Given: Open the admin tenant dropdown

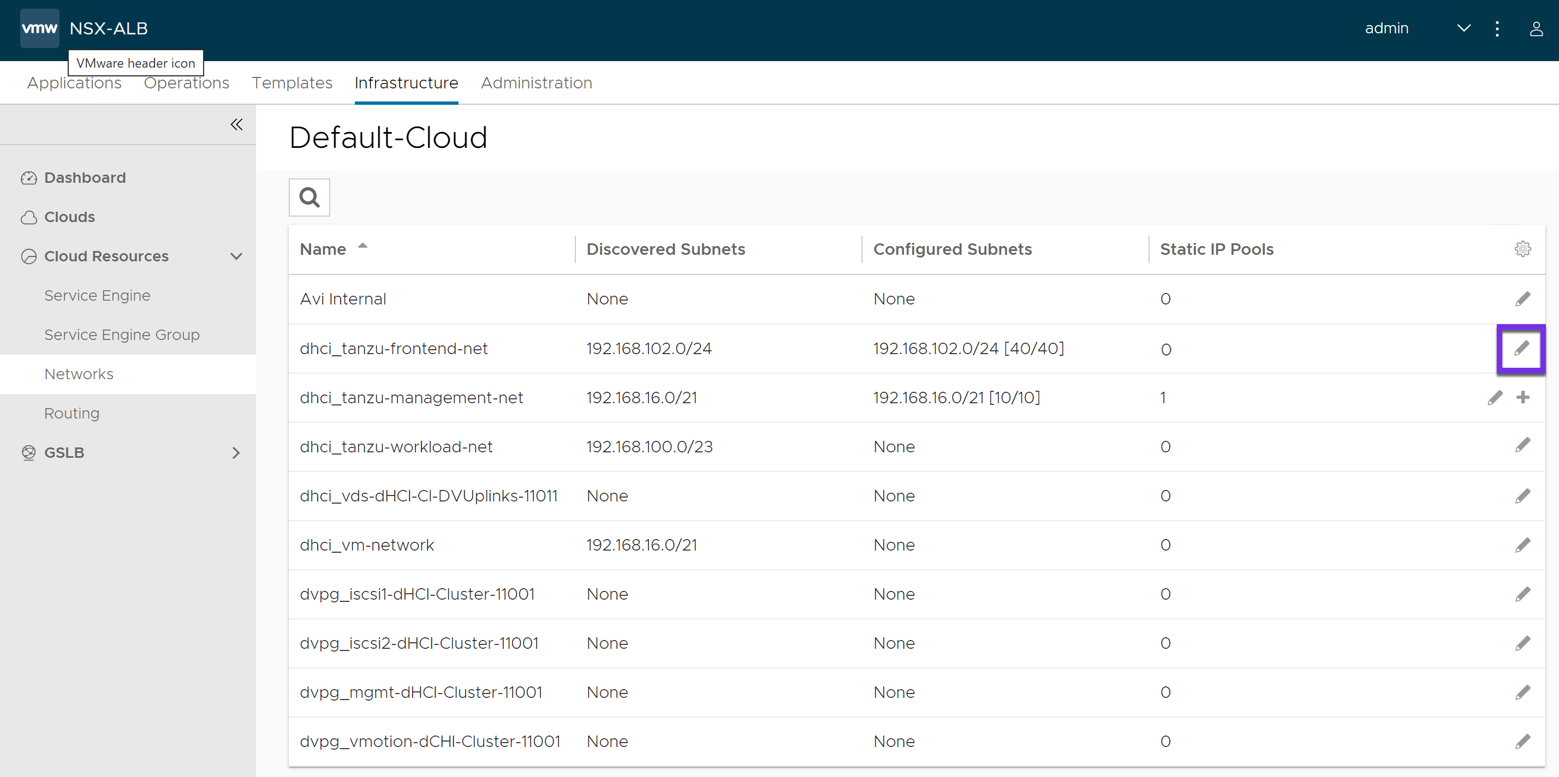Looking at the screenshot, I should tap(1463, 28).
